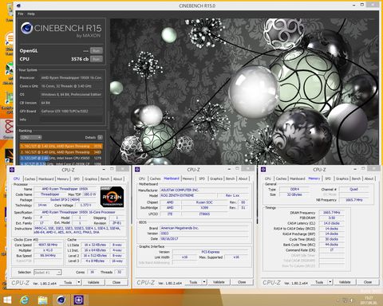The image size is (383, 306).
Task: Select the second ranking row scoring 3485
Action: pos(61,152)
